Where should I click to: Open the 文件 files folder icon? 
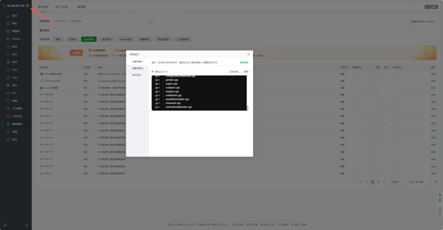pyautogui.click(x=8, y=70)
